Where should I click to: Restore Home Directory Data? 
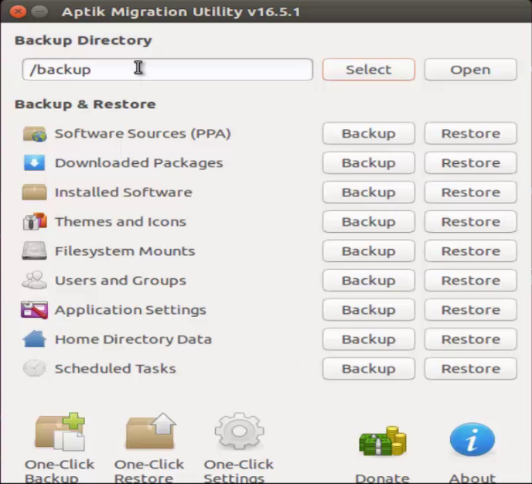point(471,339)
